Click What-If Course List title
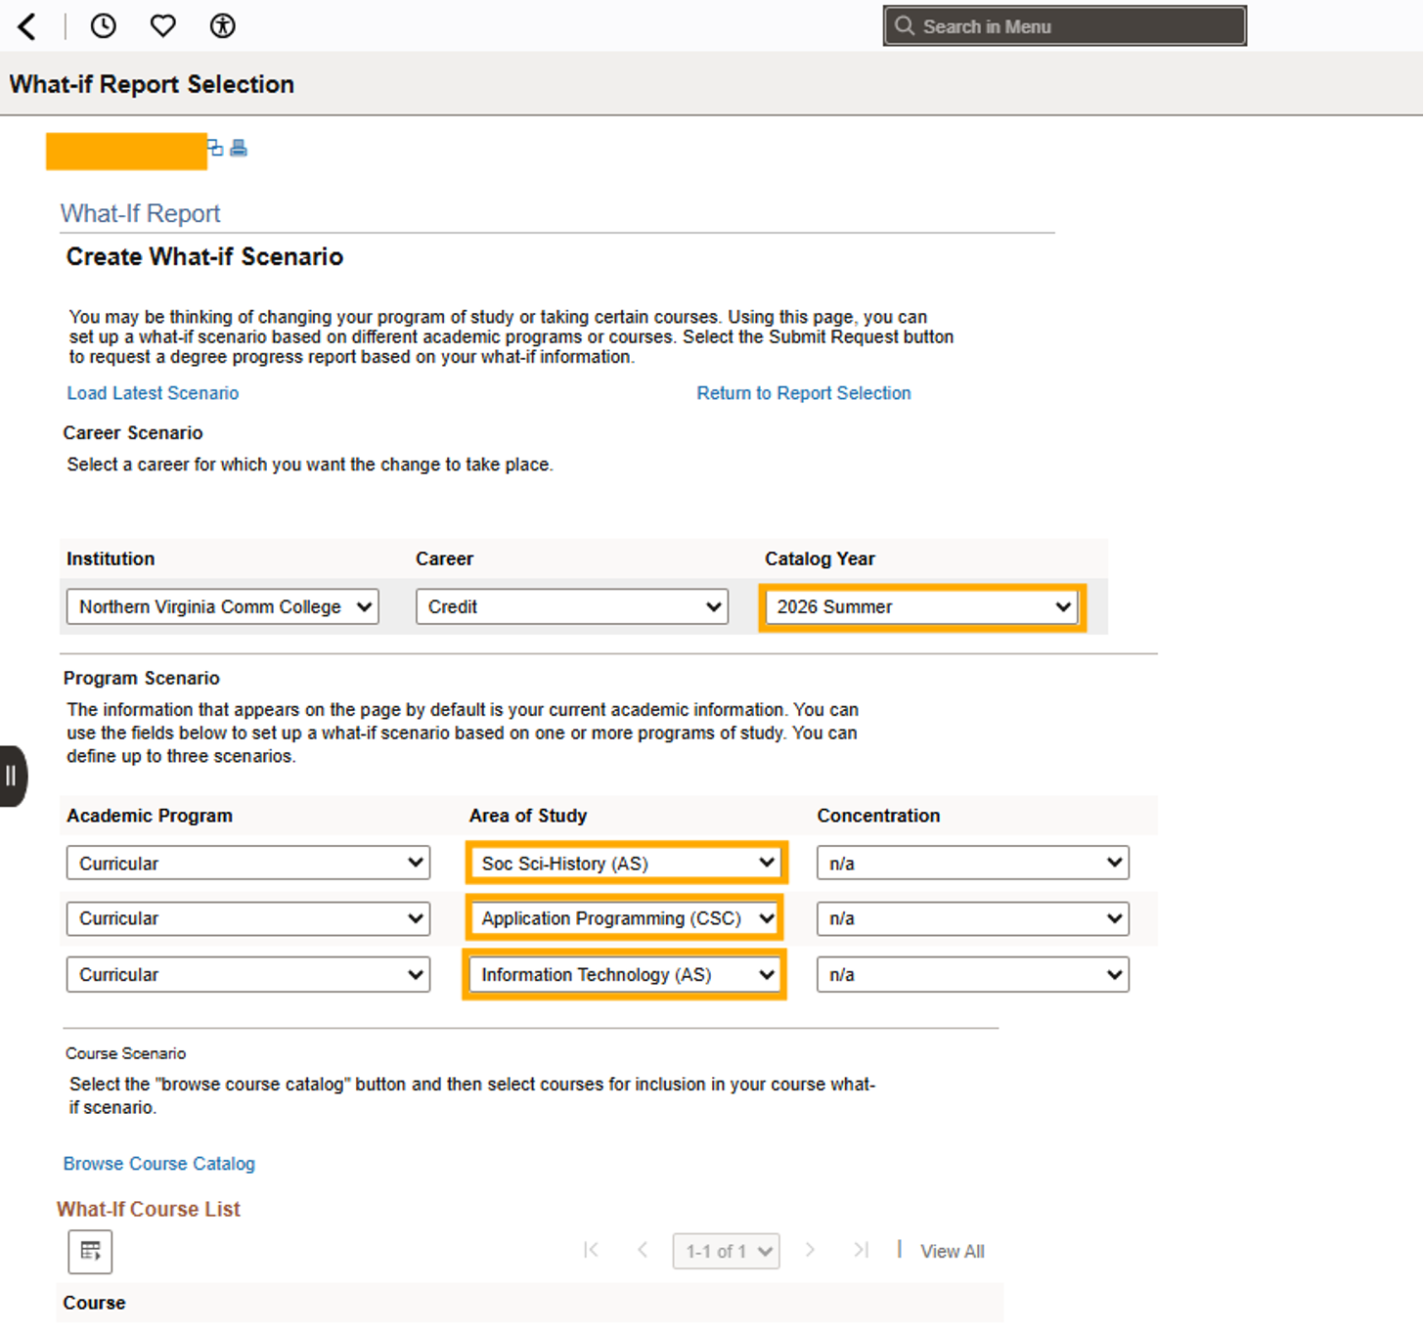This screenshot has height=1334, width=1424. pyautogui.click(x=149, y=1209)
